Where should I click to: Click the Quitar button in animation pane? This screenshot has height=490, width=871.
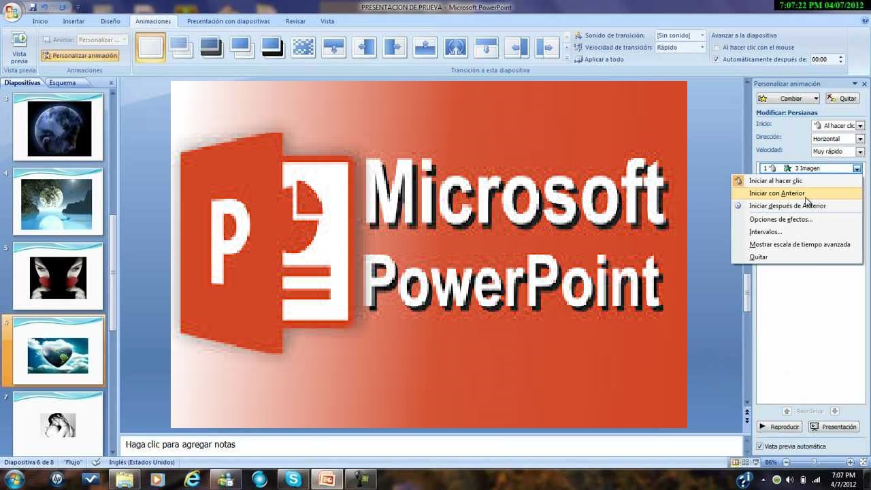click(x=841, y=99)
